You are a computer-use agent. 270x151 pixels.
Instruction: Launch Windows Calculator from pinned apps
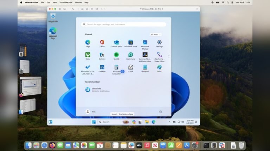click(116, 70)
